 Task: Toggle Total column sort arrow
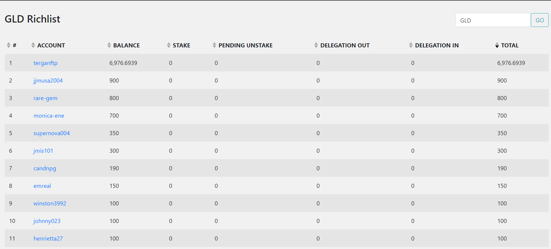click(497, 45)
